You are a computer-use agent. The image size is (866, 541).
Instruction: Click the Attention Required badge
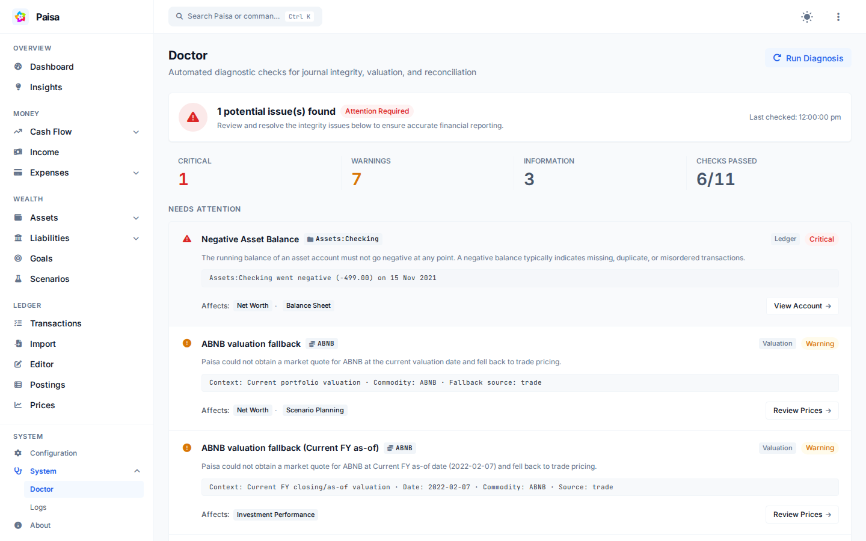click(x=377, y=111)
